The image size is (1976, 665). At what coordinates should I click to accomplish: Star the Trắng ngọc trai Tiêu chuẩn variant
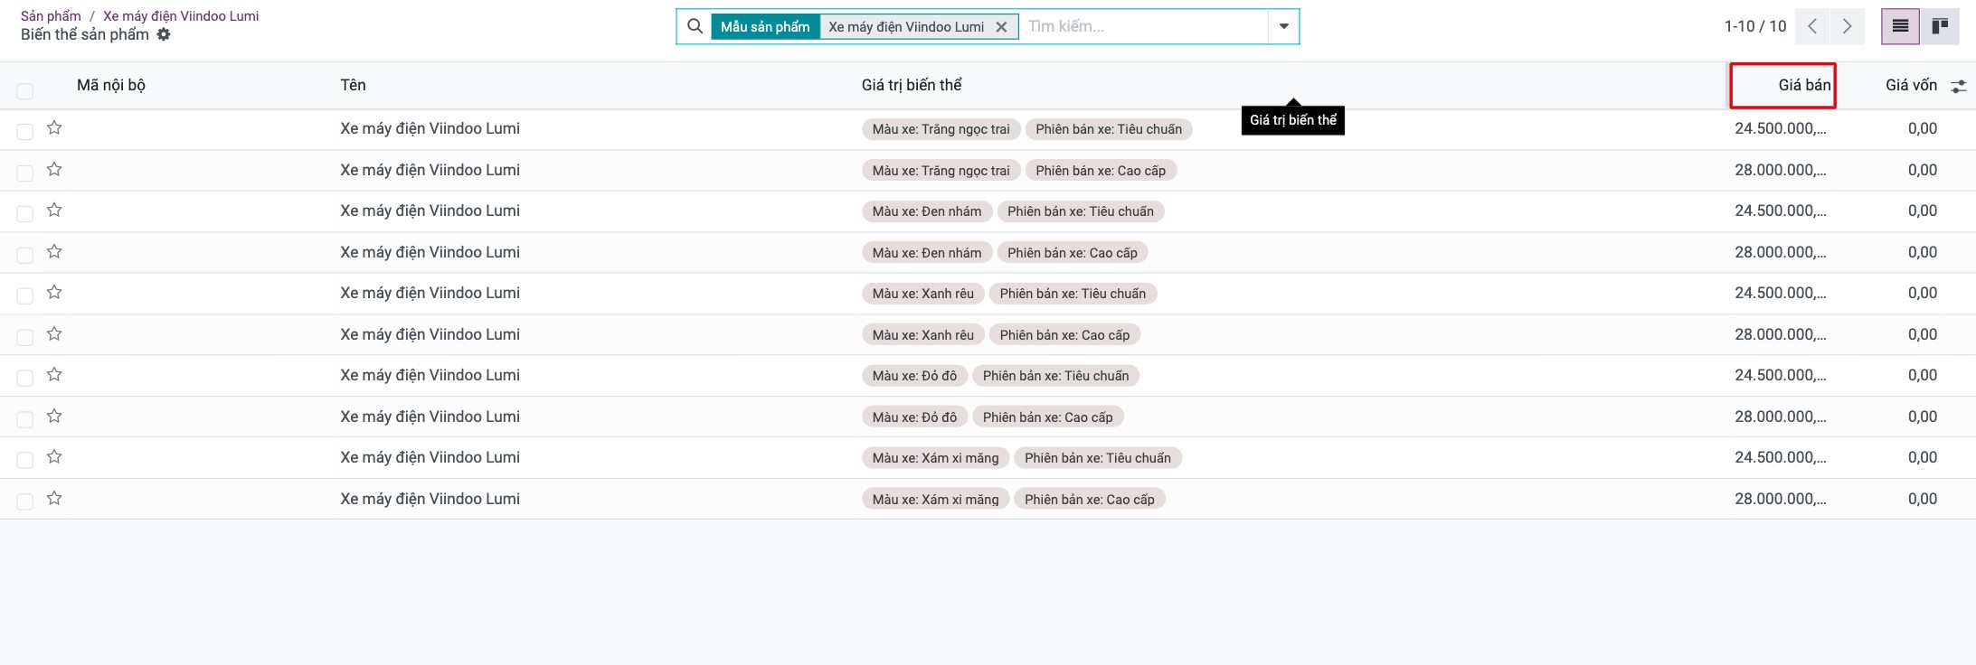click(x=54, y=127)
